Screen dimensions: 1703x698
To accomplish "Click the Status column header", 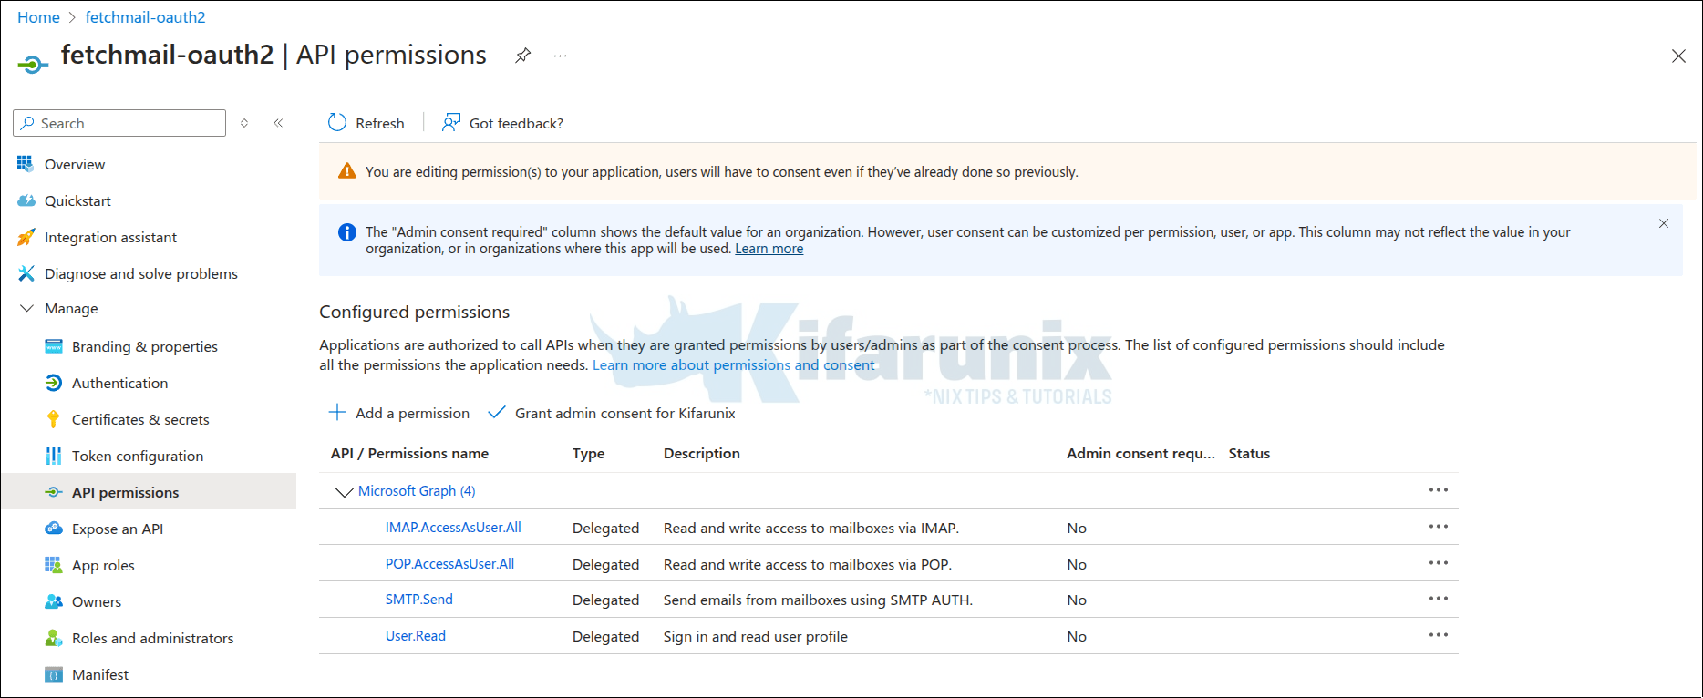I will point(1249,454).
